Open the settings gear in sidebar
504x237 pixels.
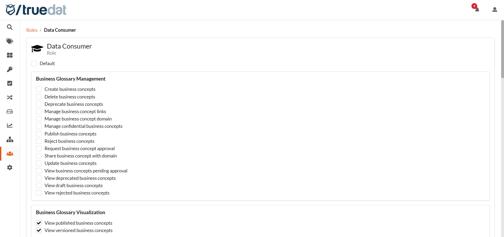[10, 167]
